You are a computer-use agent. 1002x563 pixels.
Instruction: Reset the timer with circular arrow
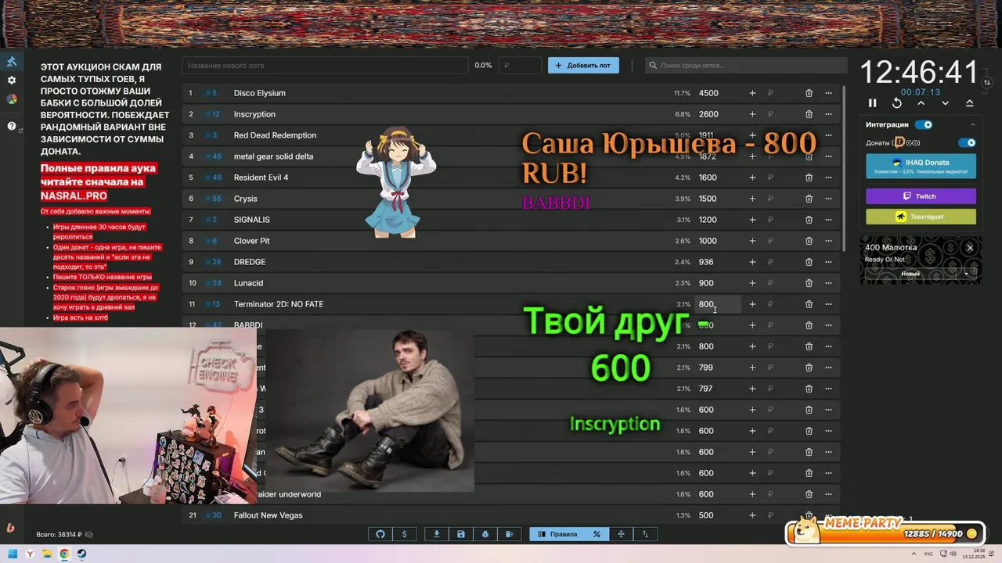[x=897, y=103]
